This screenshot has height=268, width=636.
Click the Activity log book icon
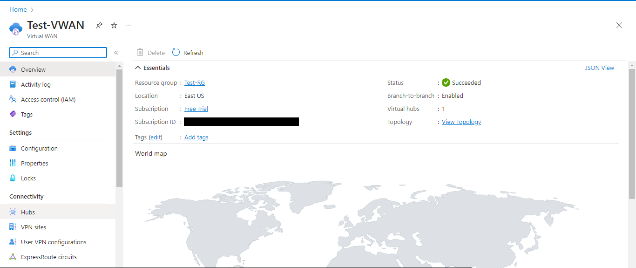point(13,84)
